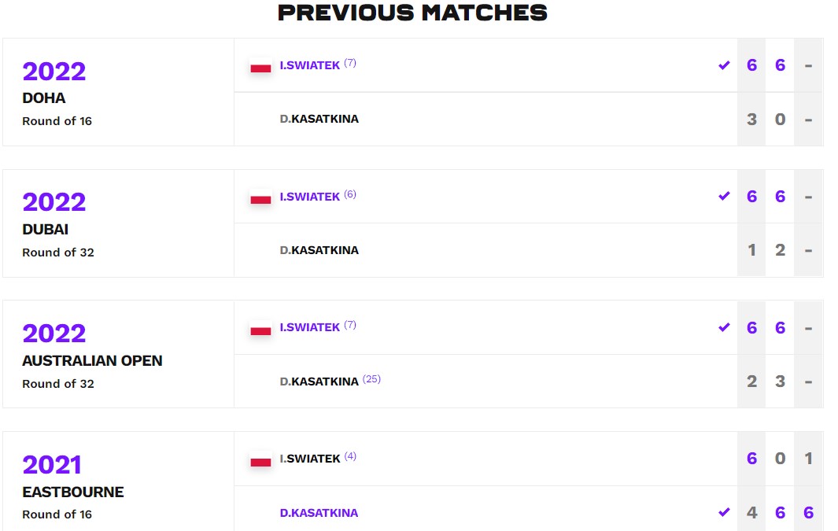This screenshot has height=531, width=838.
Task: Click winner checkmark in Doha match
Action: tap(724, 65)
